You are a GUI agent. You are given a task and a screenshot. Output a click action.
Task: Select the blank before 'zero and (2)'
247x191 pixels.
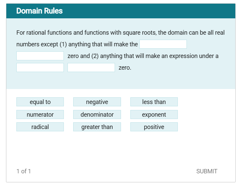click(x=40, y=56)
